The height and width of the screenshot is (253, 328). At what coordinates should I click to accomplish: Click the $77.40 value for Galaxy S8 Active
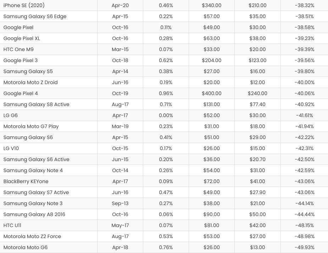[x=257, y=104]
